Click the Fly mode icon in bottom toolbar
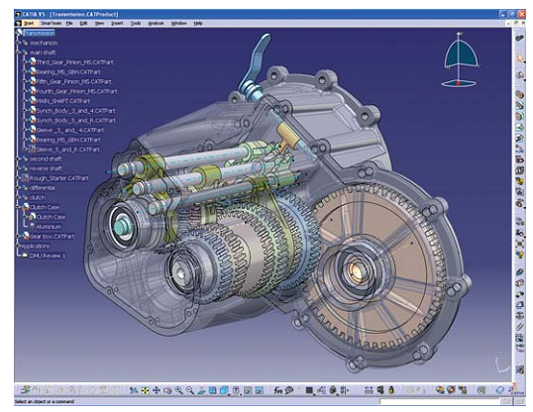533x412 pixels. click(x=134, y=390)
